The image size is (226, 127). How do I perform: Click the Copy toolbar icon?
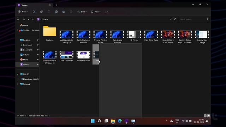[42, 12]
